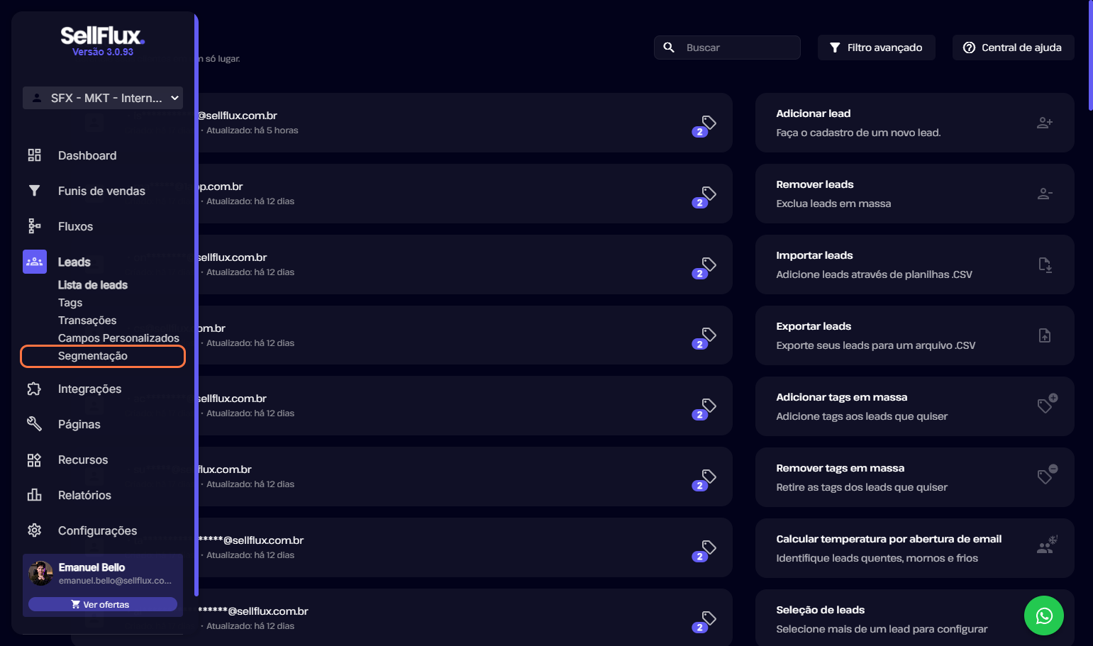Screen dimensions: 1093x646
Task: Open Central de ajuda
Action: tap(1013, 48)
